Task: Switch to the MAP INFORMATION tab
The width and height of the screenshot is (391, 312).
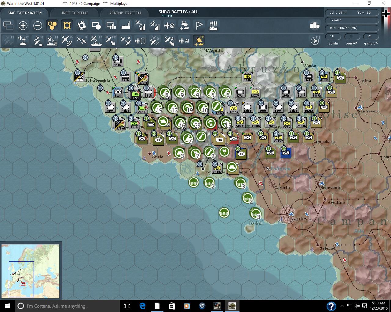Action: point(25,13)
